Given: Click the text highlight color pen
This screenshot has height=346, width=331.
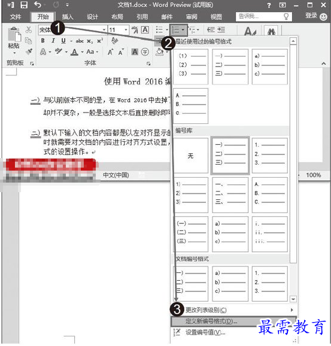Looking at the screenshot, I should click(58, 51).
